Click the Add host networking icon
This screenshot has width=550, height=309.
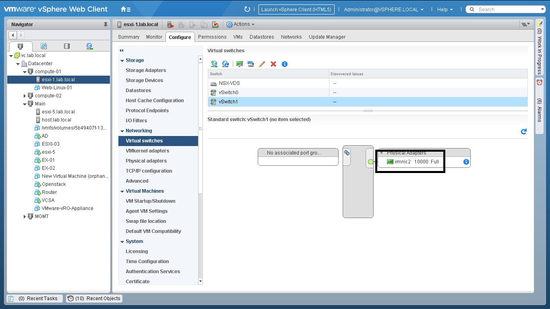click(x=214, y=64)
